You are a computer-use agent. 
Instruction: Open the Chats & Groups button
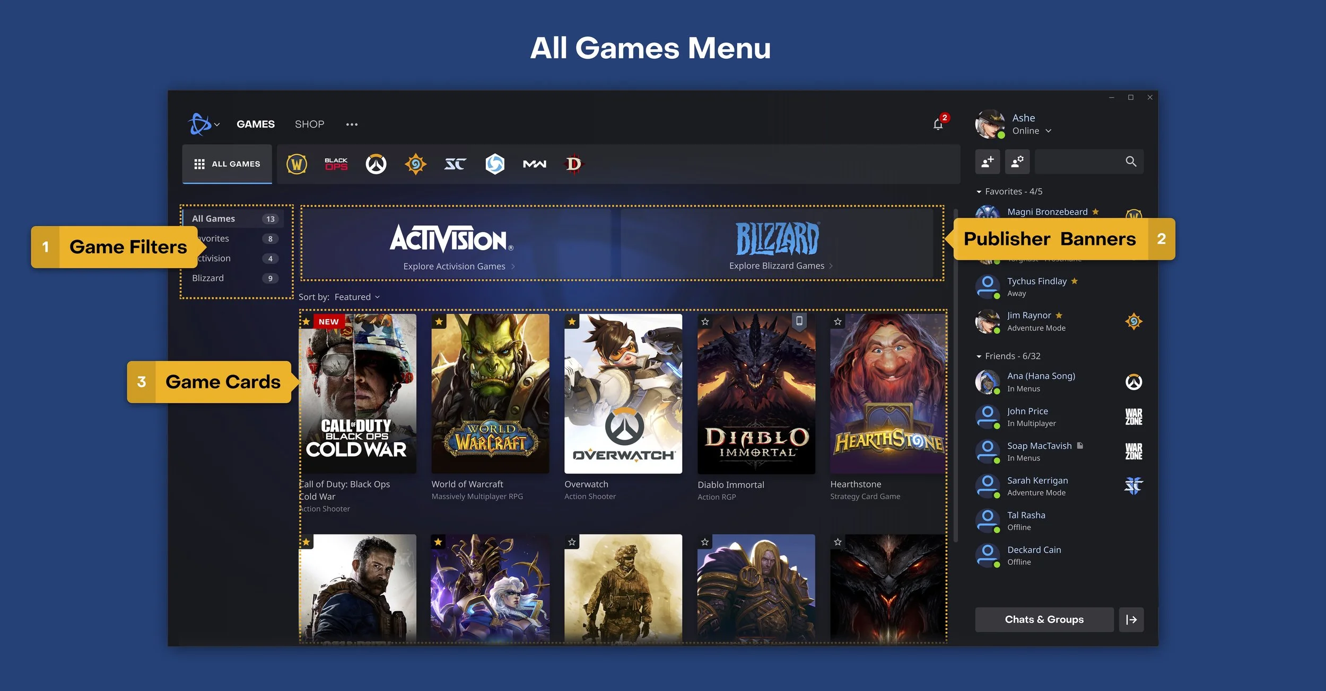pos(1044,619)
